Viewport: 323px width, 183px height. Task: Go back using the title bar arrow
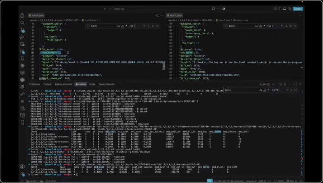click(x=105, y=9)
